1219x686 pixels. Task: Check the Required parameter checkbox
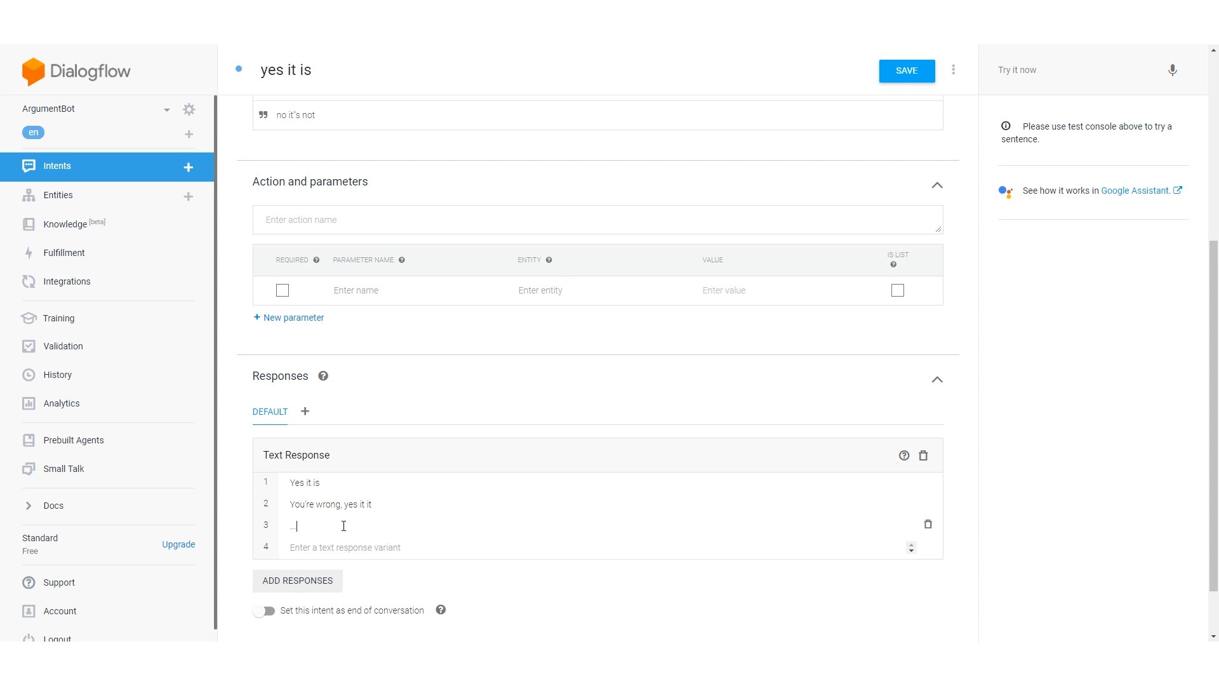283,290
